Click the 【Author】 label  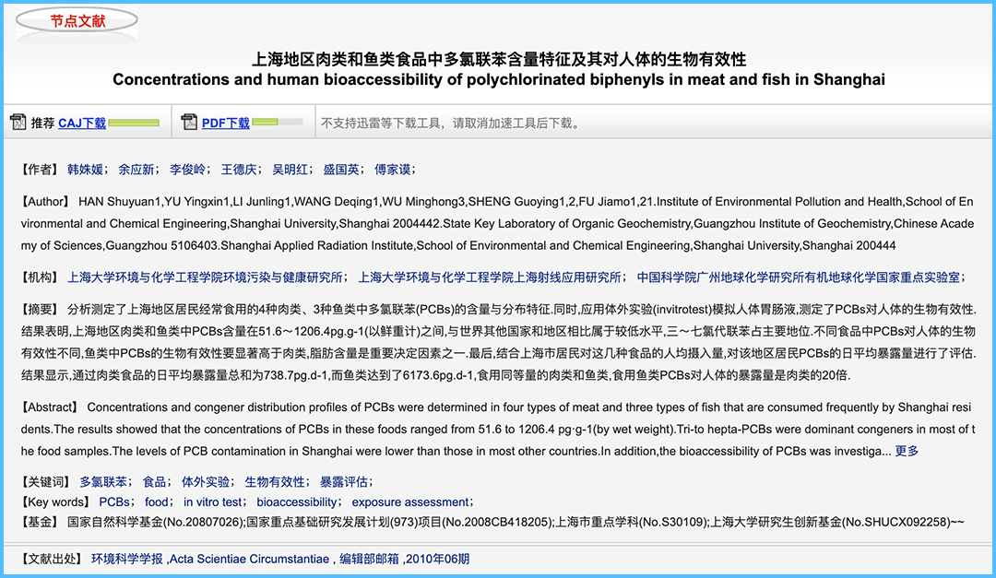click(x=44, y=202)
